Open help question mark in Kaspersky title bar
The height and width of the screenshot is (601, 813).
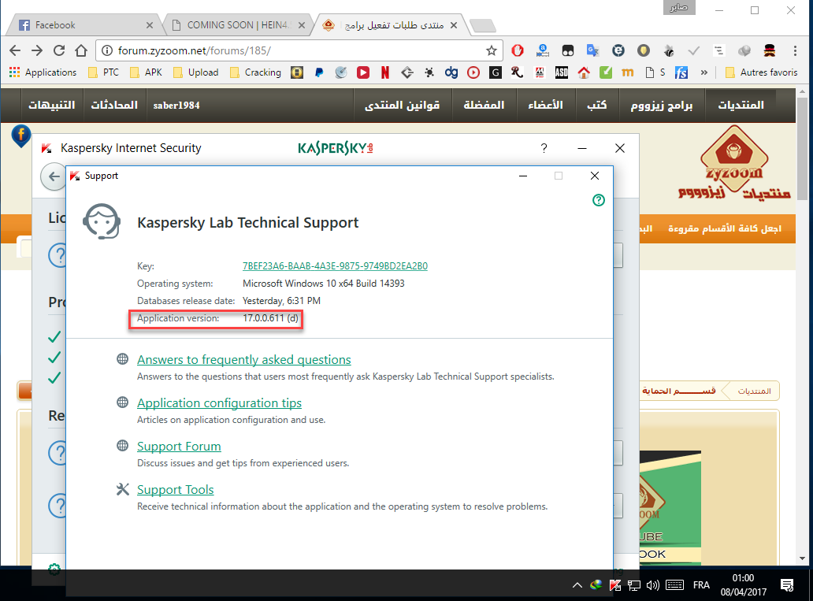click(x=544, y=148)
